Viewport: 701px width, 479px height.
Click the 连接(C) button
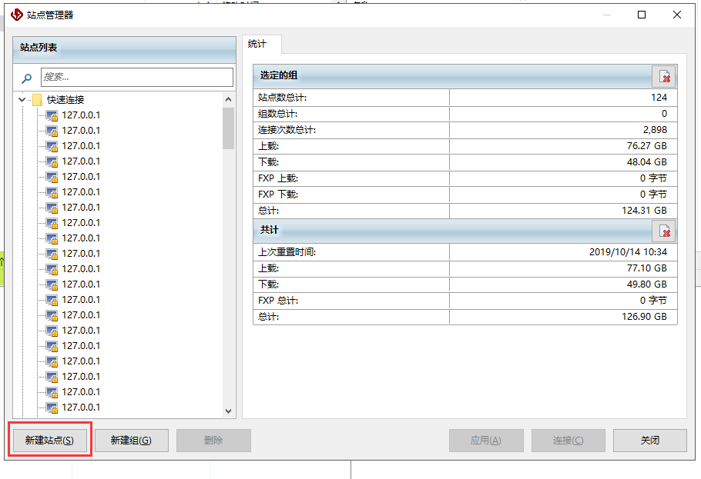pyautogui.click(x=569, y=441)
